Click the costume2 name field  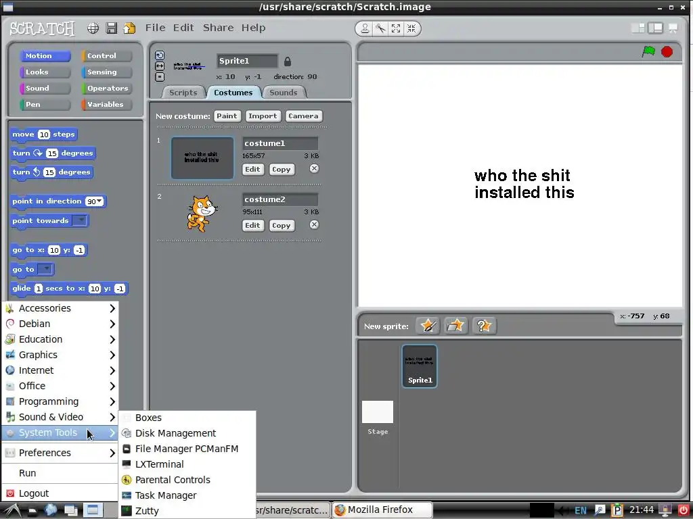click(x=280, y=199)
